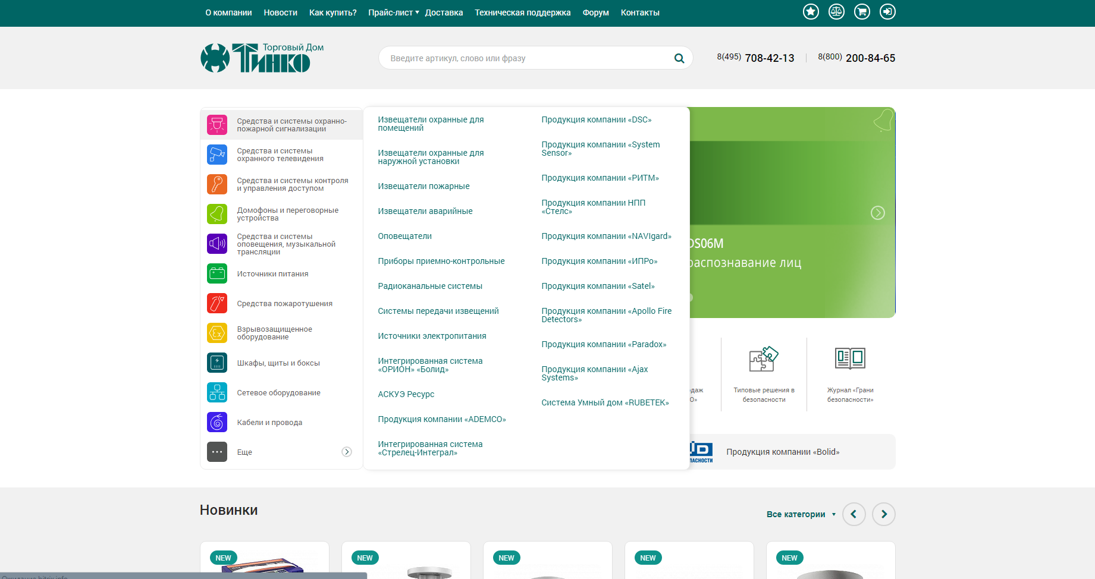Select the blue CCTV camera category icon
The height and width of the screenshot is (579, 1095).
[217, 155]
